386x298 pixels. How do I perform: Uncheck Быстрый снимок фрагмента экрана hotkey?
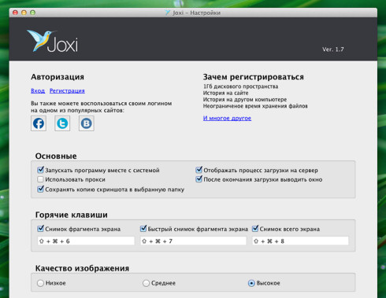[x=143, y=229]
